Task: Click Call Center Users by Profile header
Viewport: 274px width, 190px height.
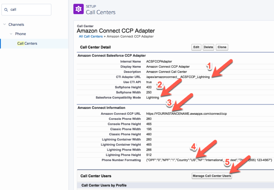Action: (104, 185)
